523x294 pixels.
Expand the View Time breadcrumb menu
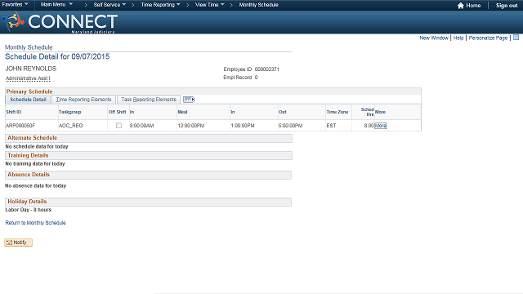point(209,5)
